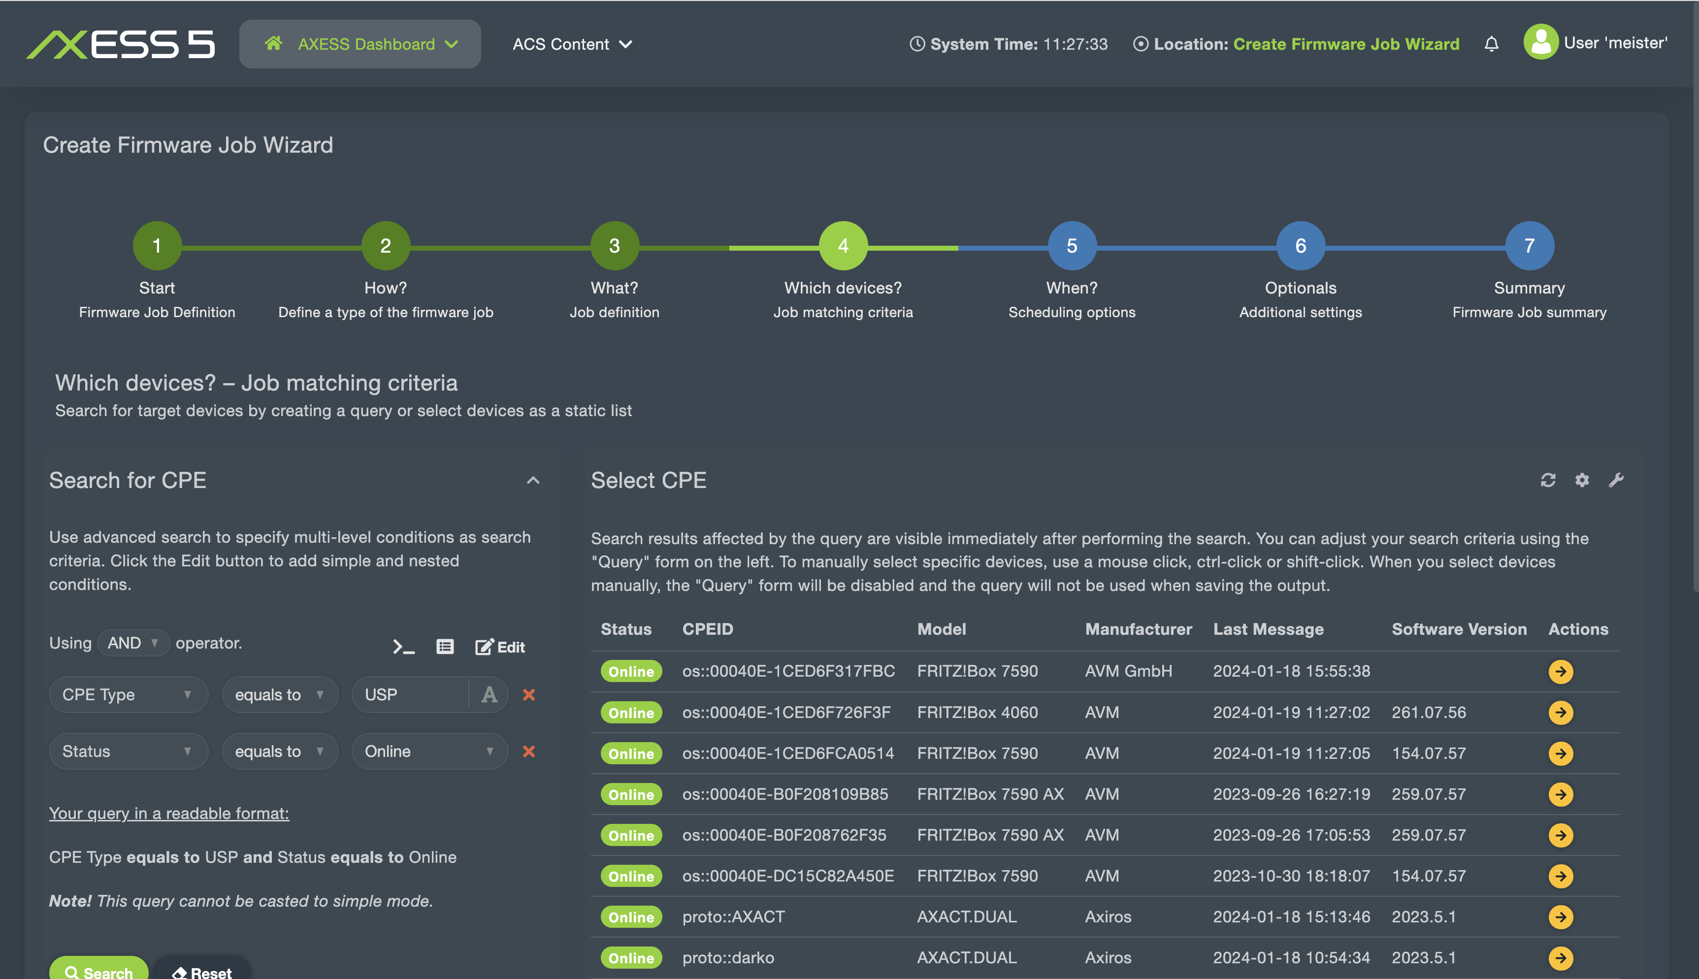Open the Status field dropdown
The image size is (1699, 979).
(x=129, y=751)
